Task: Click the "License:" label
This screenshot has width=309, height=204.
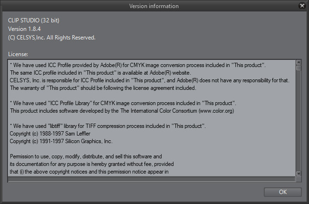Action: tap(18, 54)
